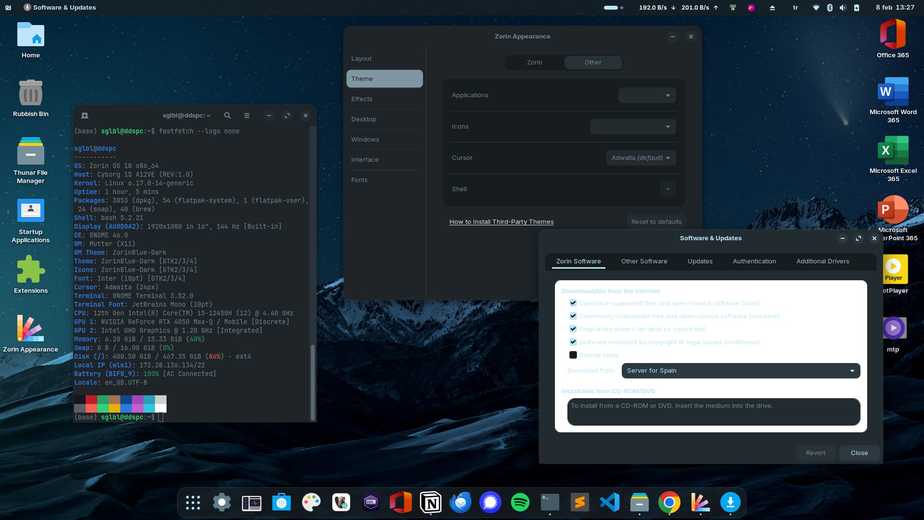Click the red swatch in terminal palette
This screenshot has height=520, width=924.
[91, 400]
